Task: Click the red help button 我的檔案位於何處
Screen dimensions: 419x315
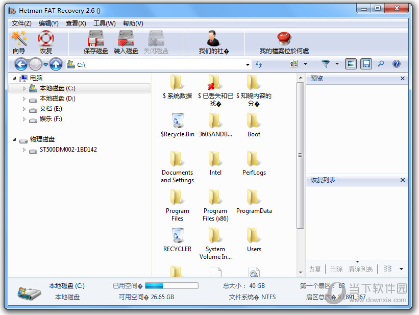Action: pos(284,42)
